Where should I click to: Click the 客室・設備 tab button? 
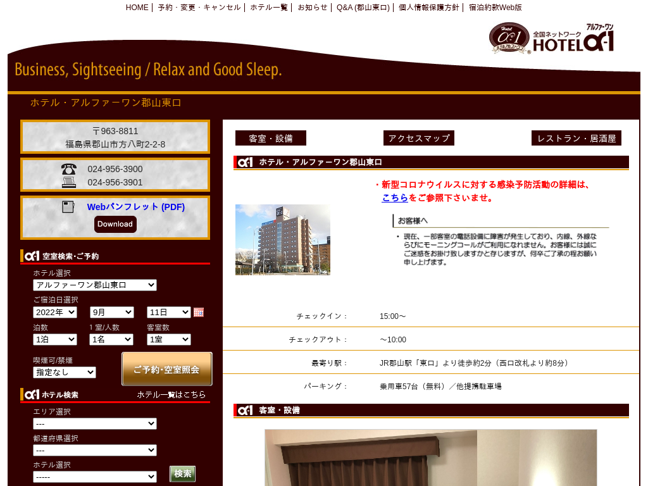click(x=271, y=139)
